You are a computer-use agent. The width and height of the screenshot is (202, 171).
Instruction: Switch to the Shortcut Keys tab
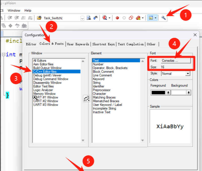tap(103, 44)
